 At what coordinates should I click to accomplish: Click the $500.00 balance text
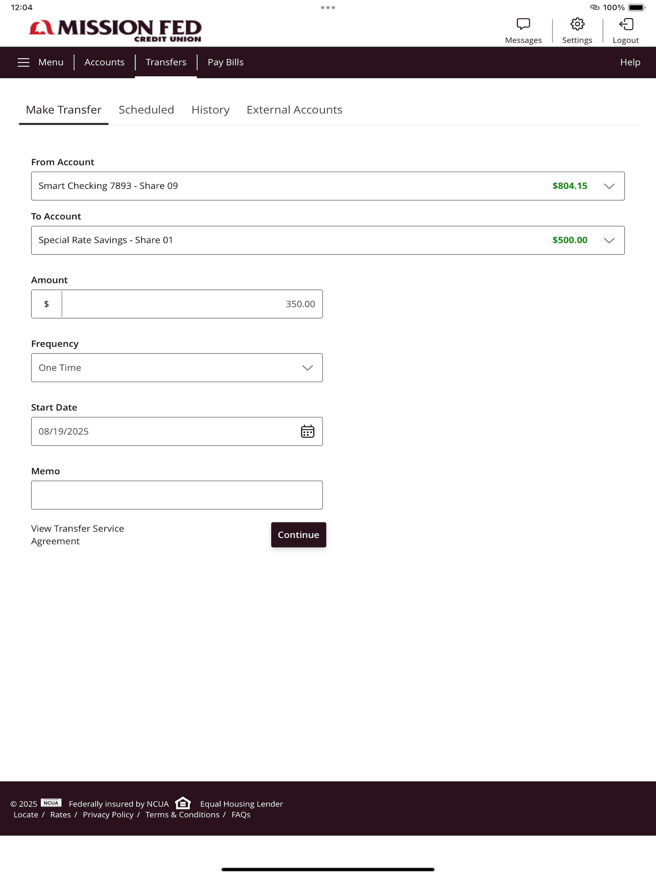[x=570, y=240]
